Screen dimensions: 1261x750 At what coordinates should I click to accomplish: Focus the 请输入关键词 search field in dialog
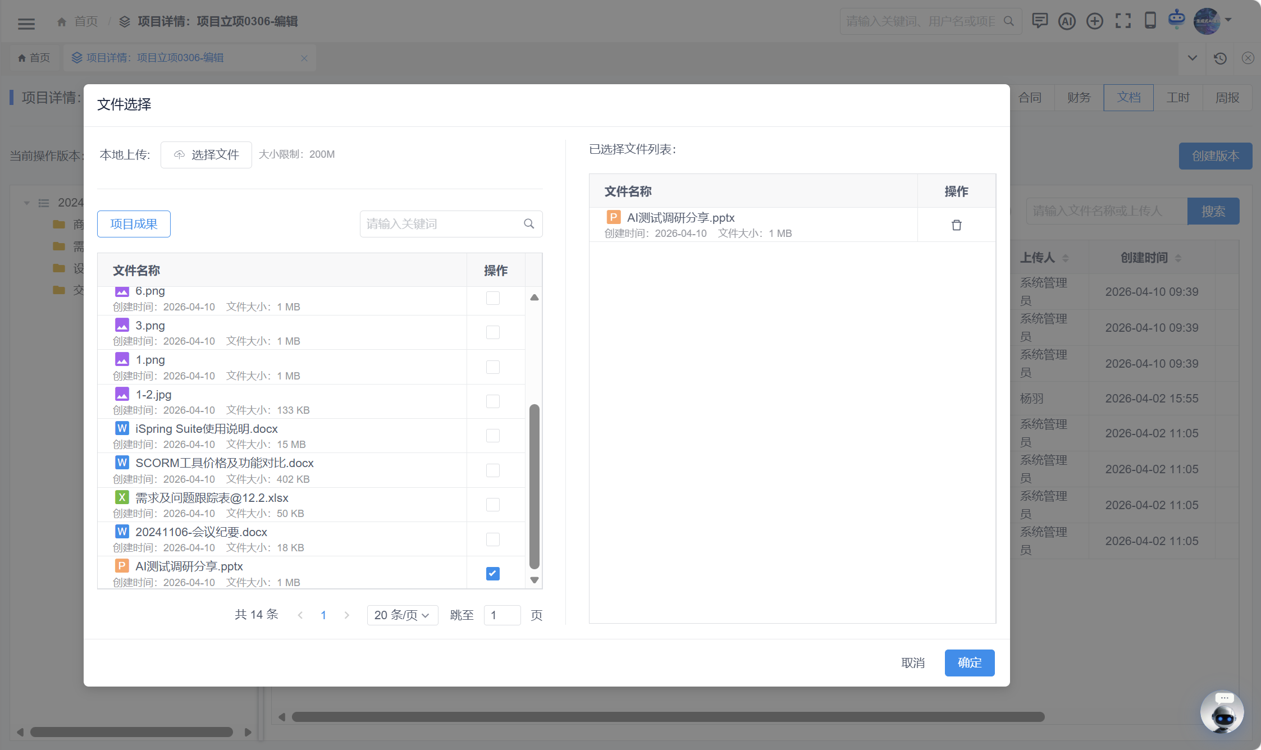451,224
